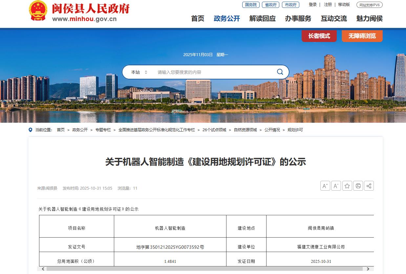Expand the 本站 search scope dropdown
The image size is (406, 274).
[x=139, y=72]
